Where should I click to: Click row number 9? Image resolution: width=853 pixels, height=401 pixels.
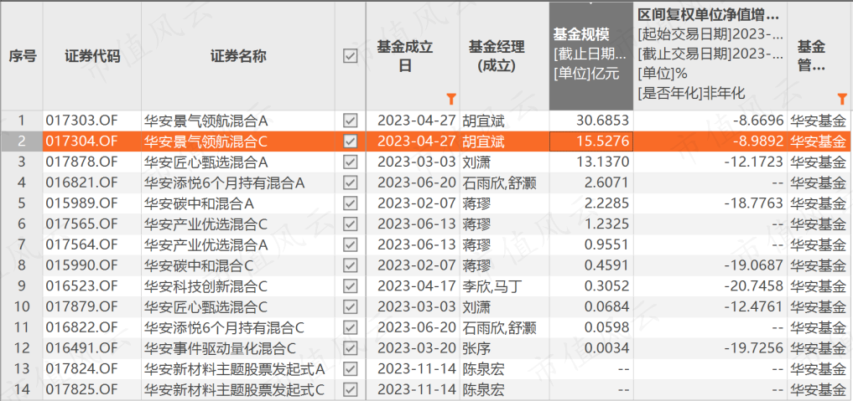[x=22, y=286]
